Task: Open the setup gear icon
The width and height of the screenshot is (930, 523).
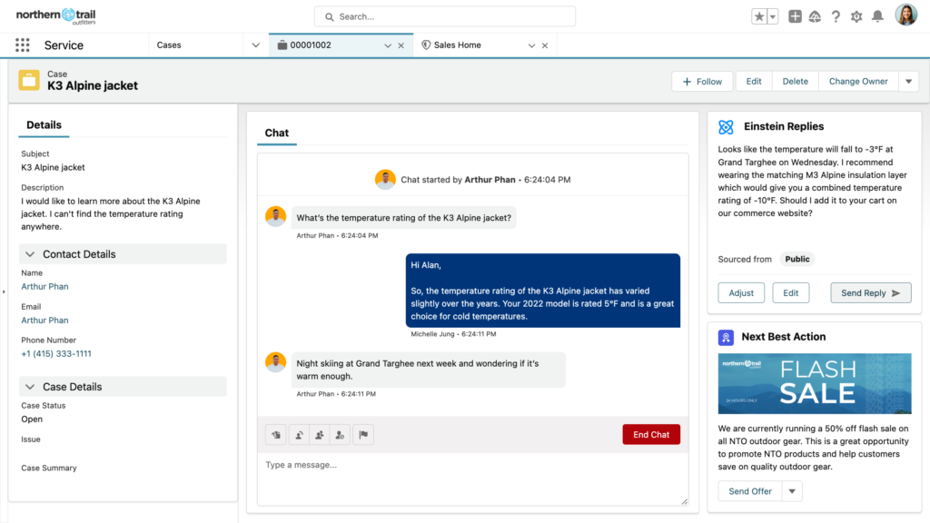Action: click(856, 16)
